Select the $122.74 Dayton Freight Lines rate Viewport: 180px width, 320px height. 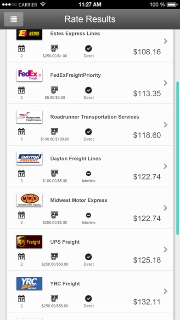tap(147, 177)
